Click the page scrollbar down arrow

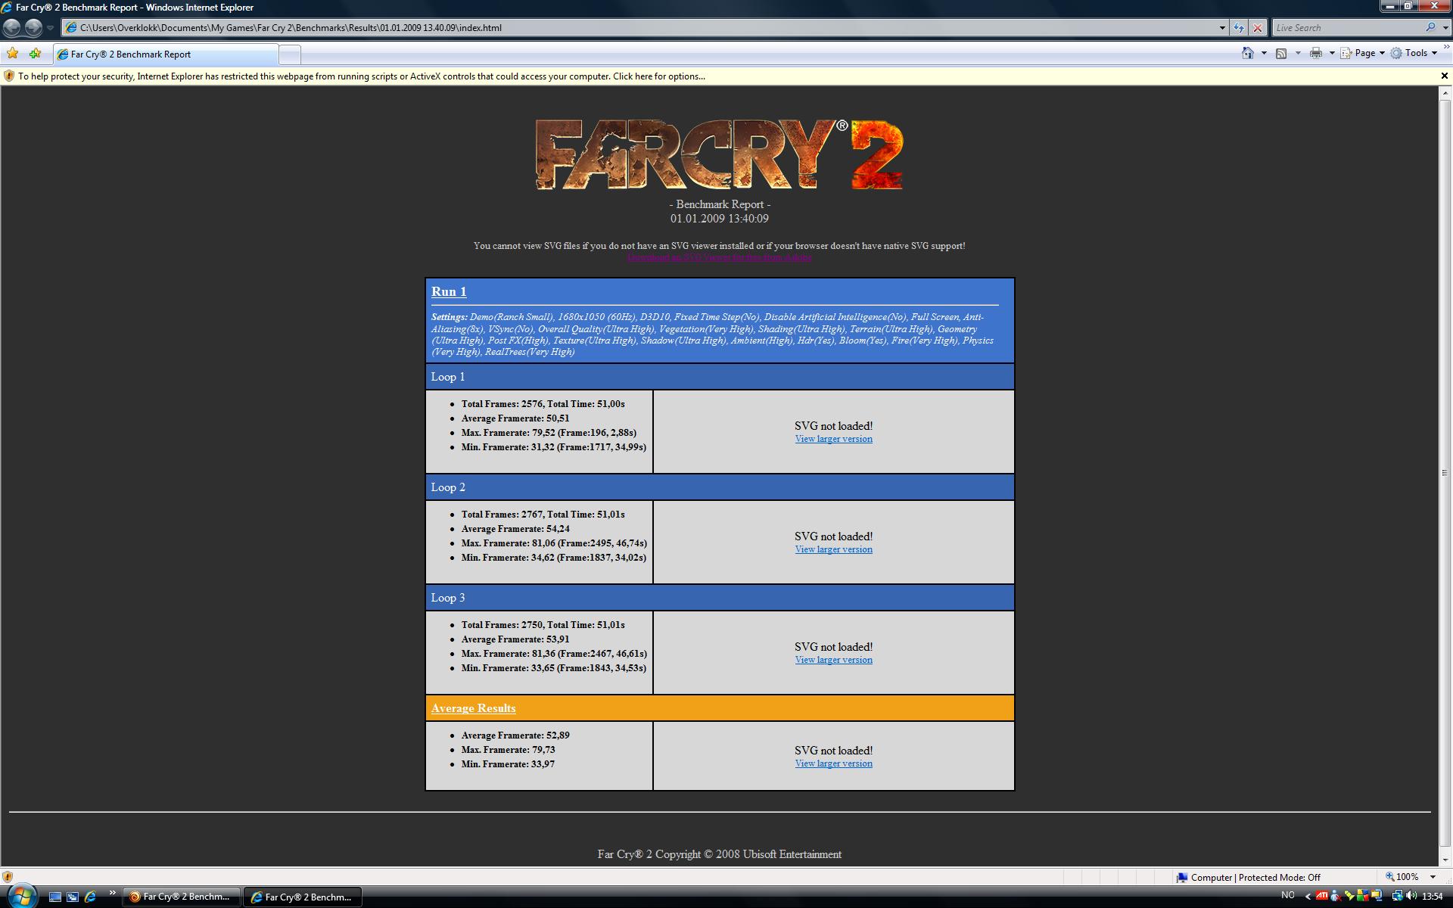(1445, 859)
